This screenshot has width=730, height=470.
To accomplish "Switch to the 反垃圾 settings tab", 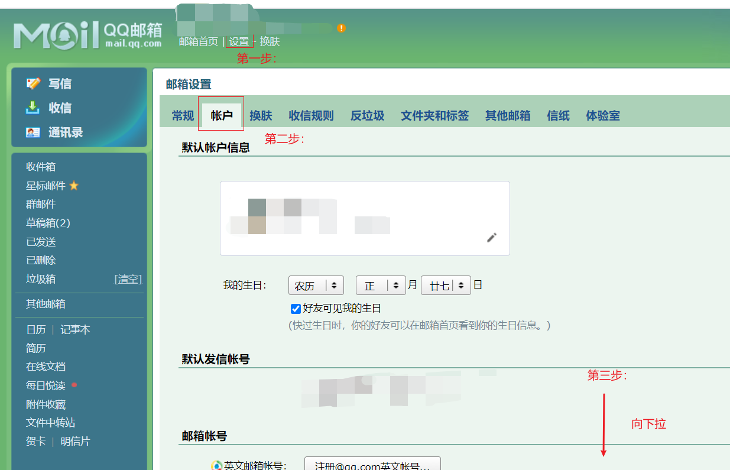I will click(366, 116).
